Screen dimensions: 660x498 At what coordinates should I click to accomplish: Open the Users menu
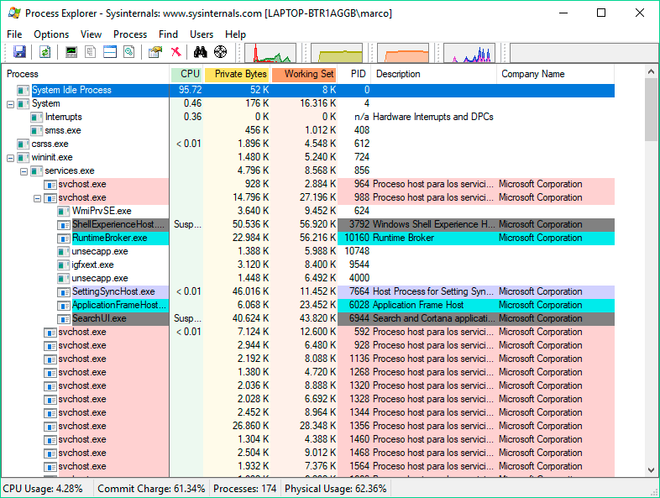202,34
